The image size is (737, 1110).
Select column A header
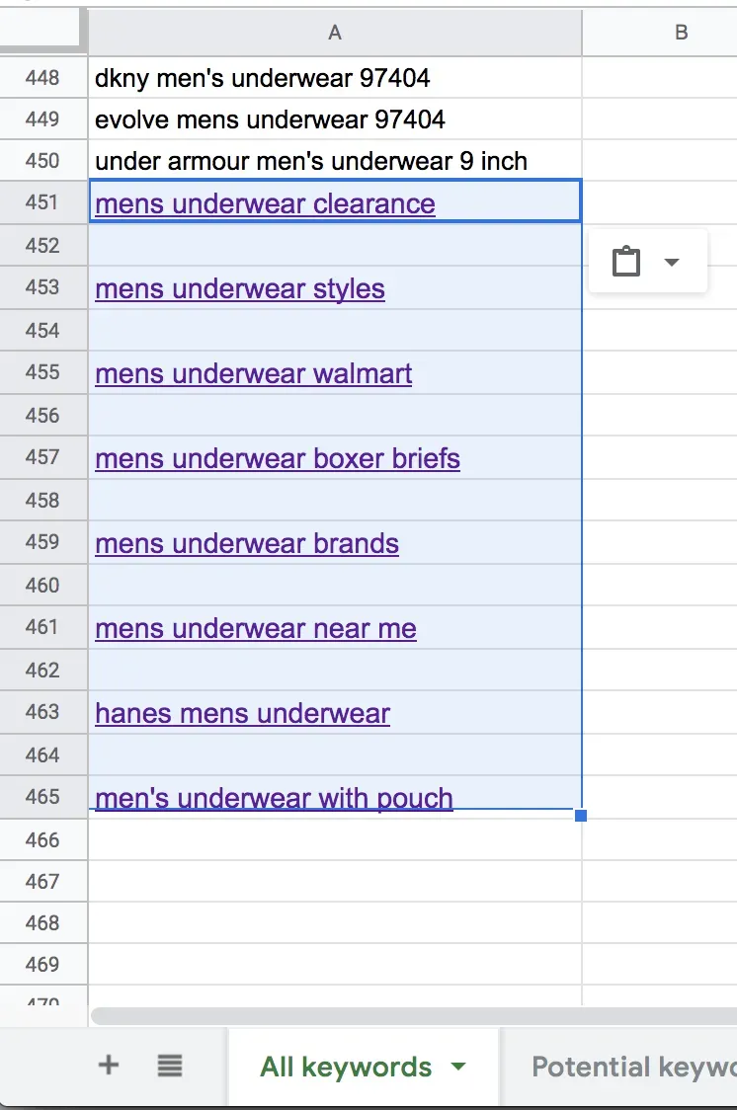coord(335,33)
